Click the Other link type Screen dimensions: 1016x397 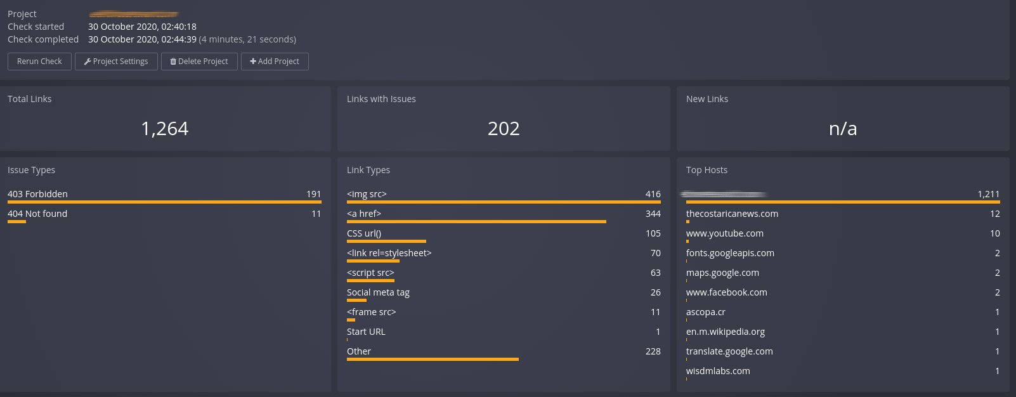tap(359, 351)
